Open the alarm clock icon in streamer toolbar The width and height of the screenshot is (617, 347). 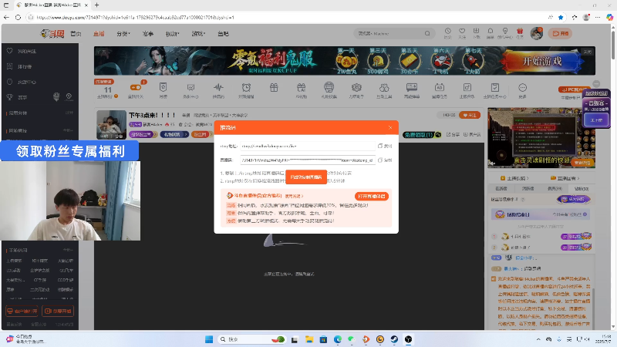click(x=246, y=87)
